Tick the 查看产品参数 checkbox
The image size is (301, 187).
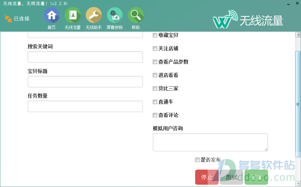click(155, 62)
